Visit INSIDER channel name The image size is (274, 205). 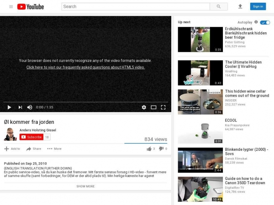(231, 100)
